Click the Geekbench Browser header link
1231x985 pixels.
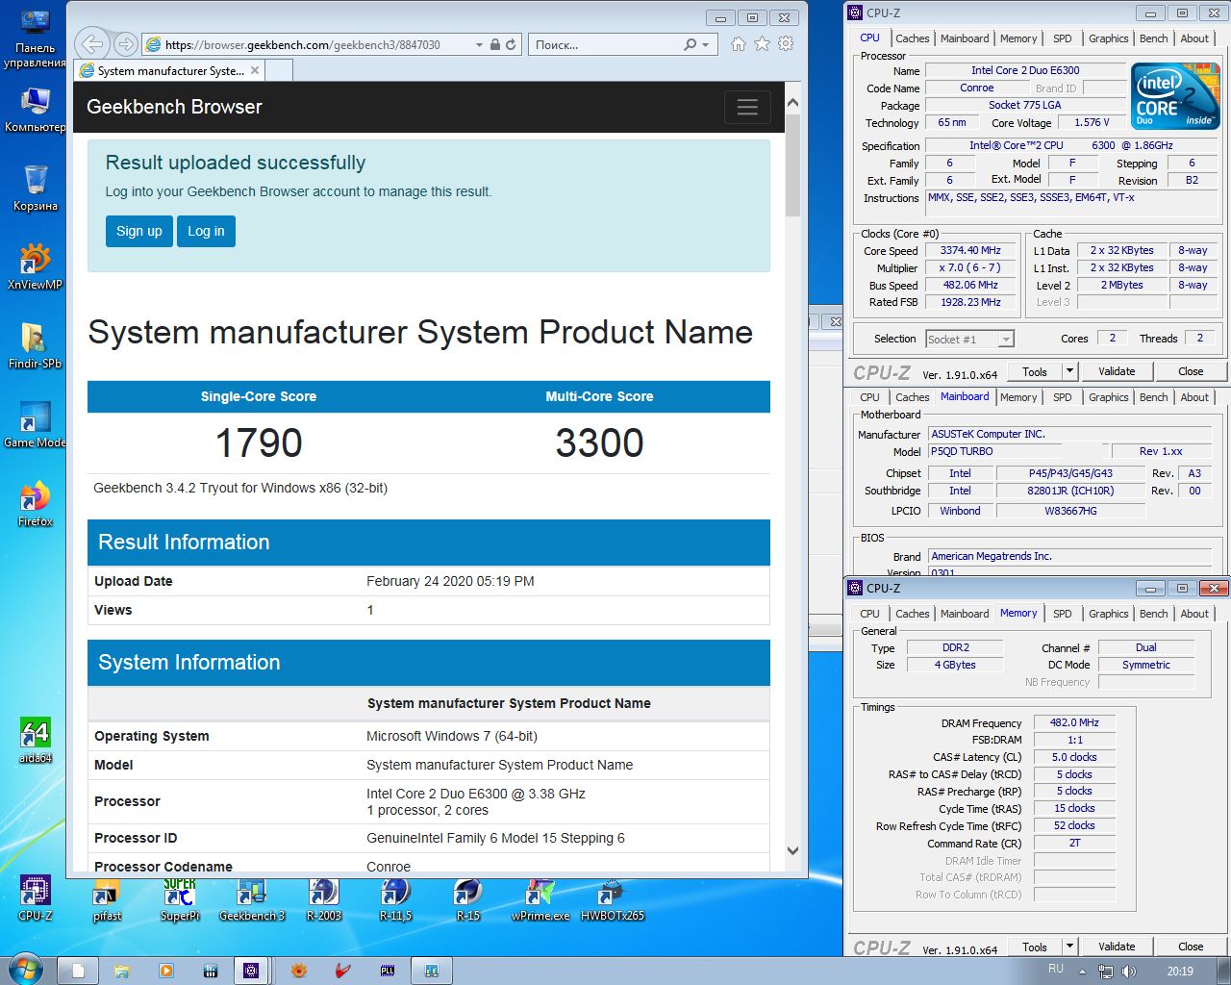tap(174, 107)
